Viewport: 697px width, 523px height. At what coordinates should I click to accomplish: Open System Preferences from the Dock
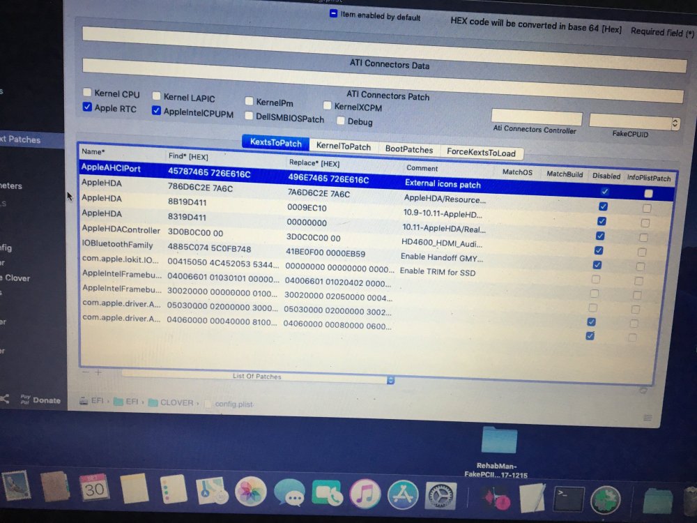(x=441, y=496)
